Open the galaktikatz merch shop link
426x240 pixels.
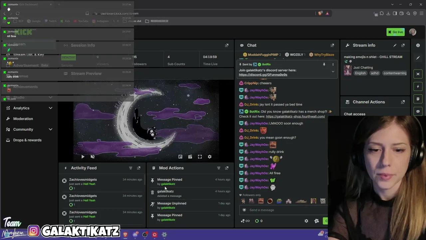click(295, 116)
